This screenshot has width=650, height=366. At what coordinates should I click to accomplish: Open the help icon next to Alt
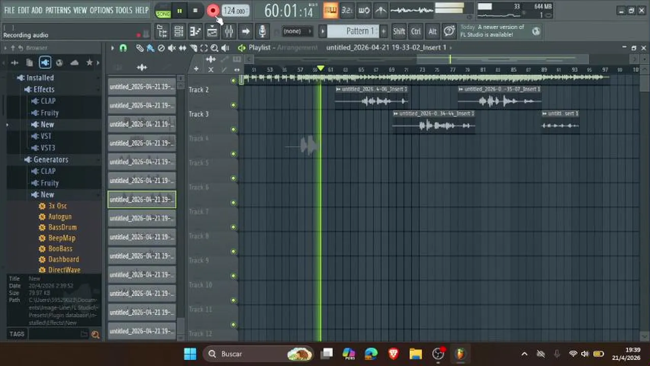449,32
